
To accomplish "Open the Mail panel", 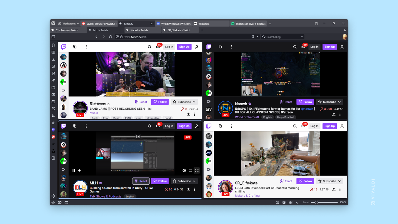I will [x=53, y=94].
